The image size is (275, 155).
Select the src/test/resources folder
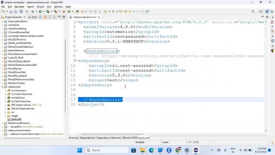(x=21, y=102)
